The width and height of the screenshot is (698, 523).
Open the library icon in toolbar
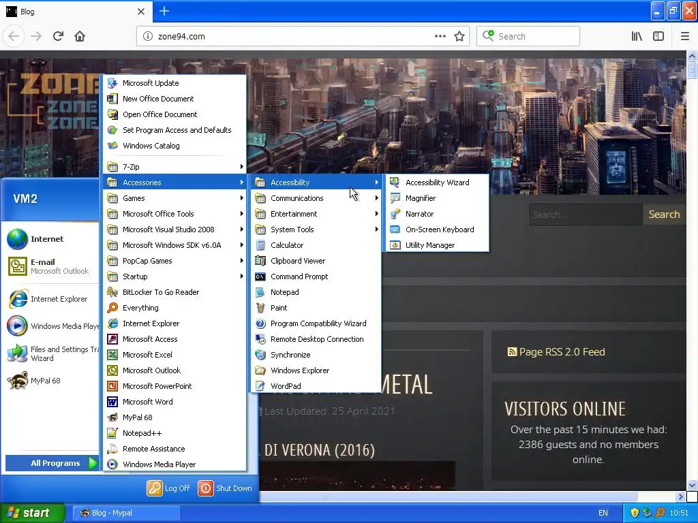click(x=637, y=37)
